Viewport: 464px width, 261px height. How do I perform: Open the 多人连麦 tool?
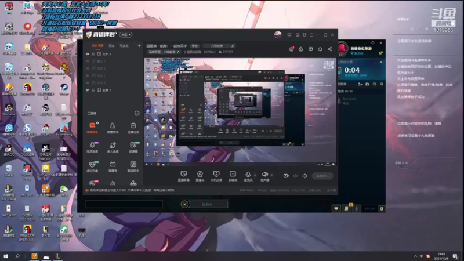point(113,147)
